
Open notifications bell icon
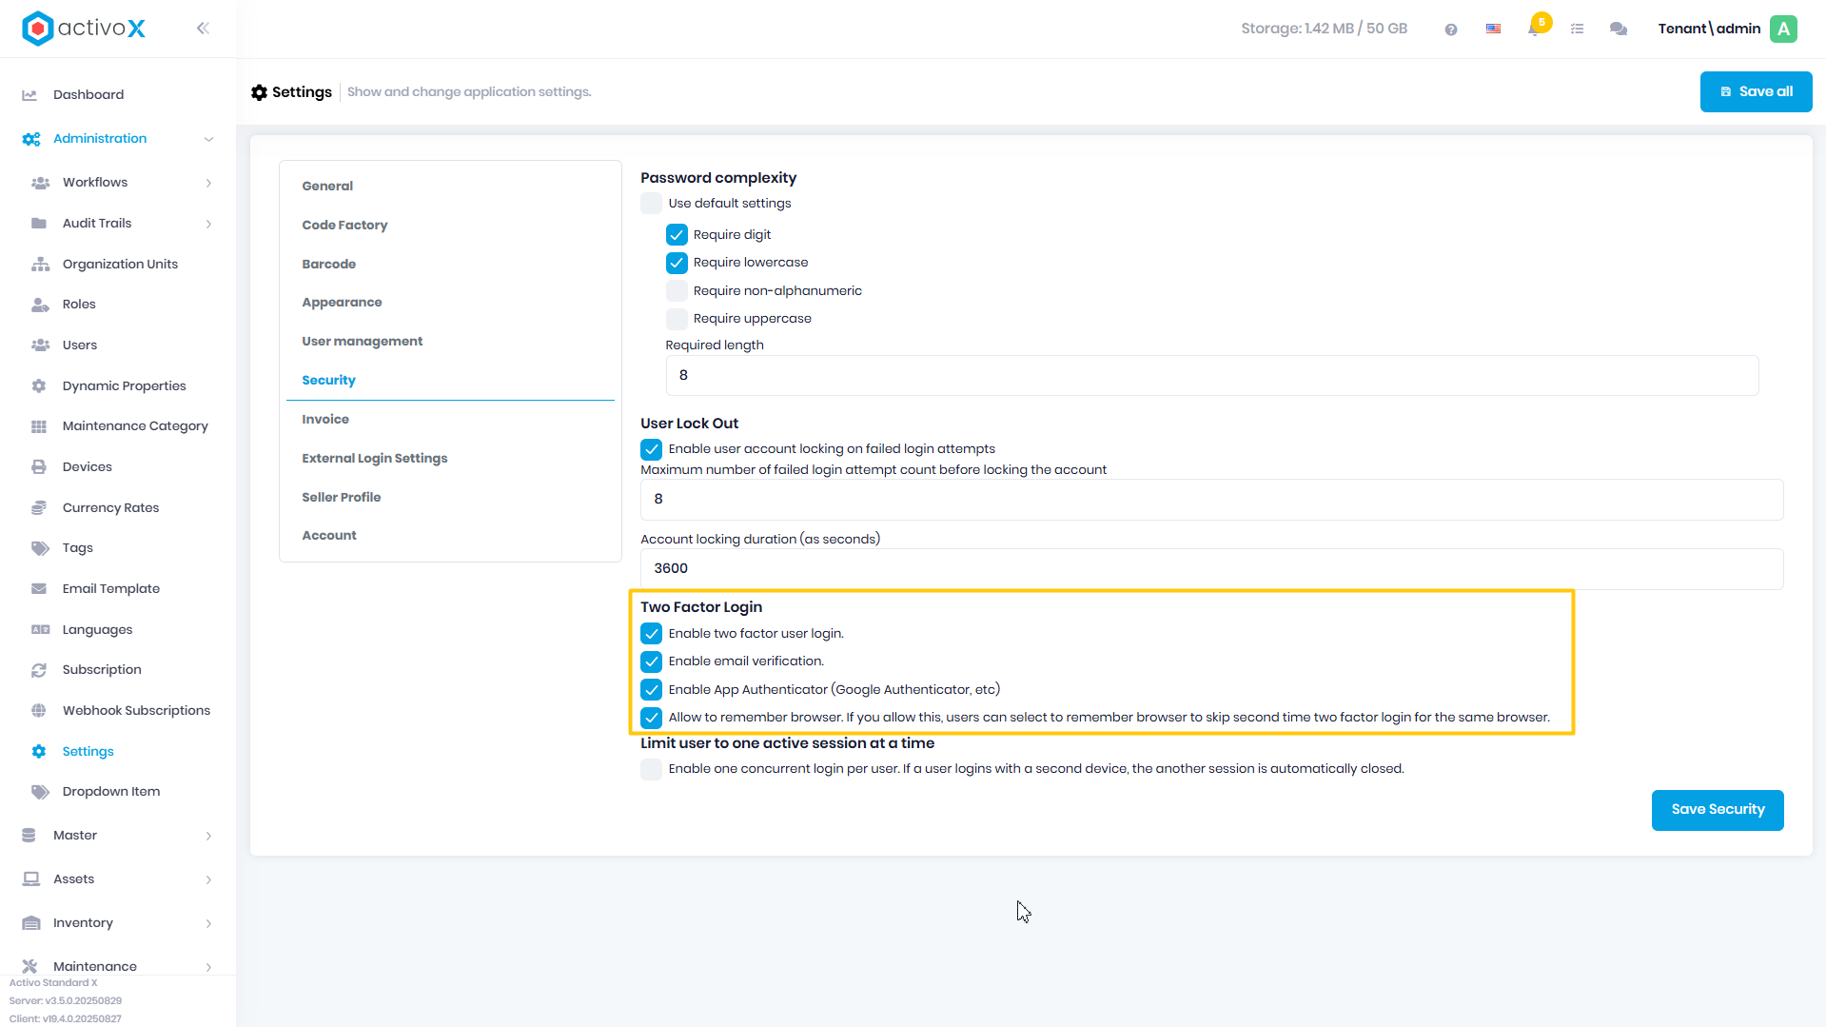tap(1534, 29)
